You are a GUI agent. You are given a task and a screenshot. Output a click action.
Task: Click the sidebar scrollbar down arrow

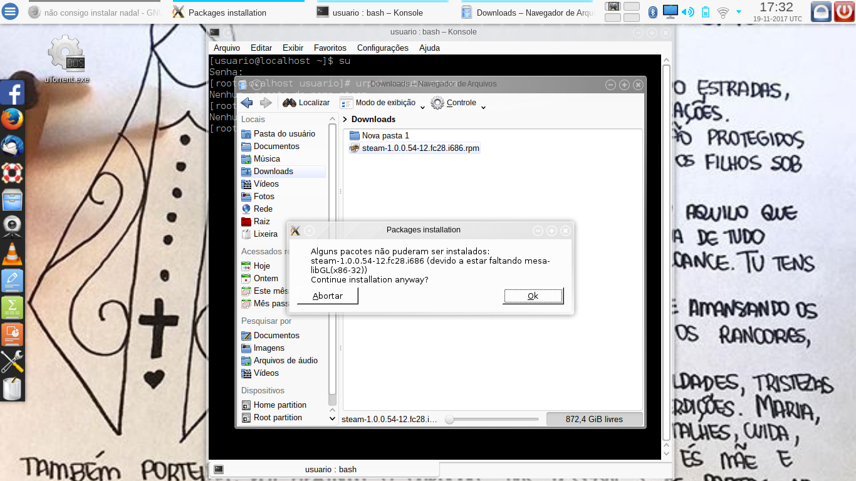[x=332, y=418]
